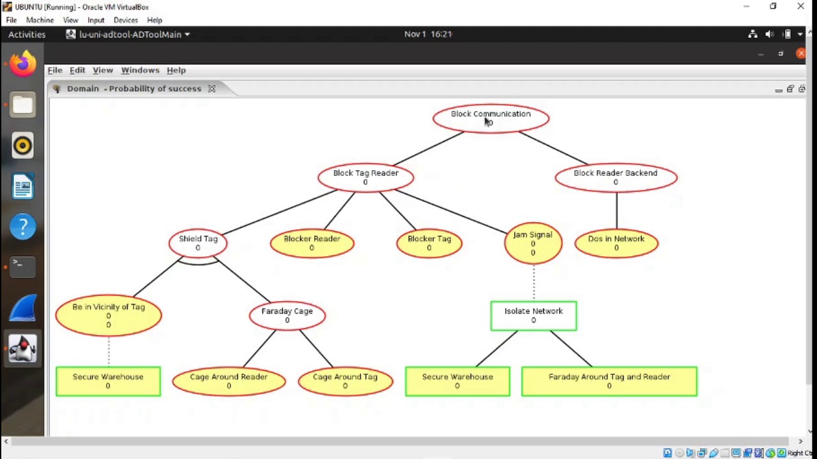The image size is (817, 459).
Task: Select the Faraday Cage node
Action: tap(287, 316)
